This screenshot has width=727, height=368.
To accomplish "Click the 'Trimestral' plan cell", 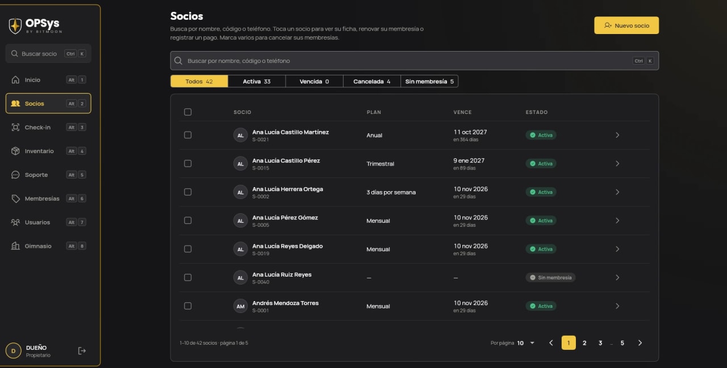I will pos(380,164).
